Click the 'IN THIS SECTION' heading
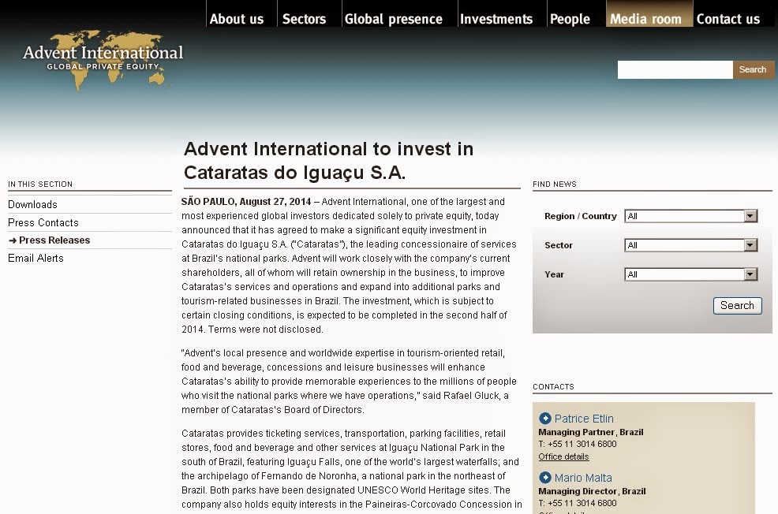 (x=40, y=184)
